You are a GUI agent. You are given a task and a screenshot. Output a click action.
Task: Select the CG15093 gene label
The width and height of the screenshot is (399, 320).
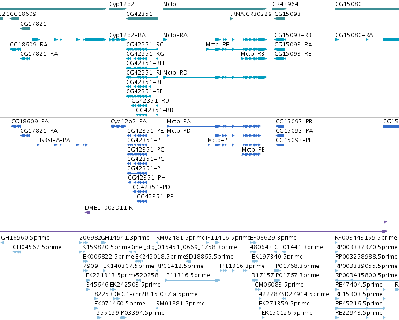[x=287, y=14]
